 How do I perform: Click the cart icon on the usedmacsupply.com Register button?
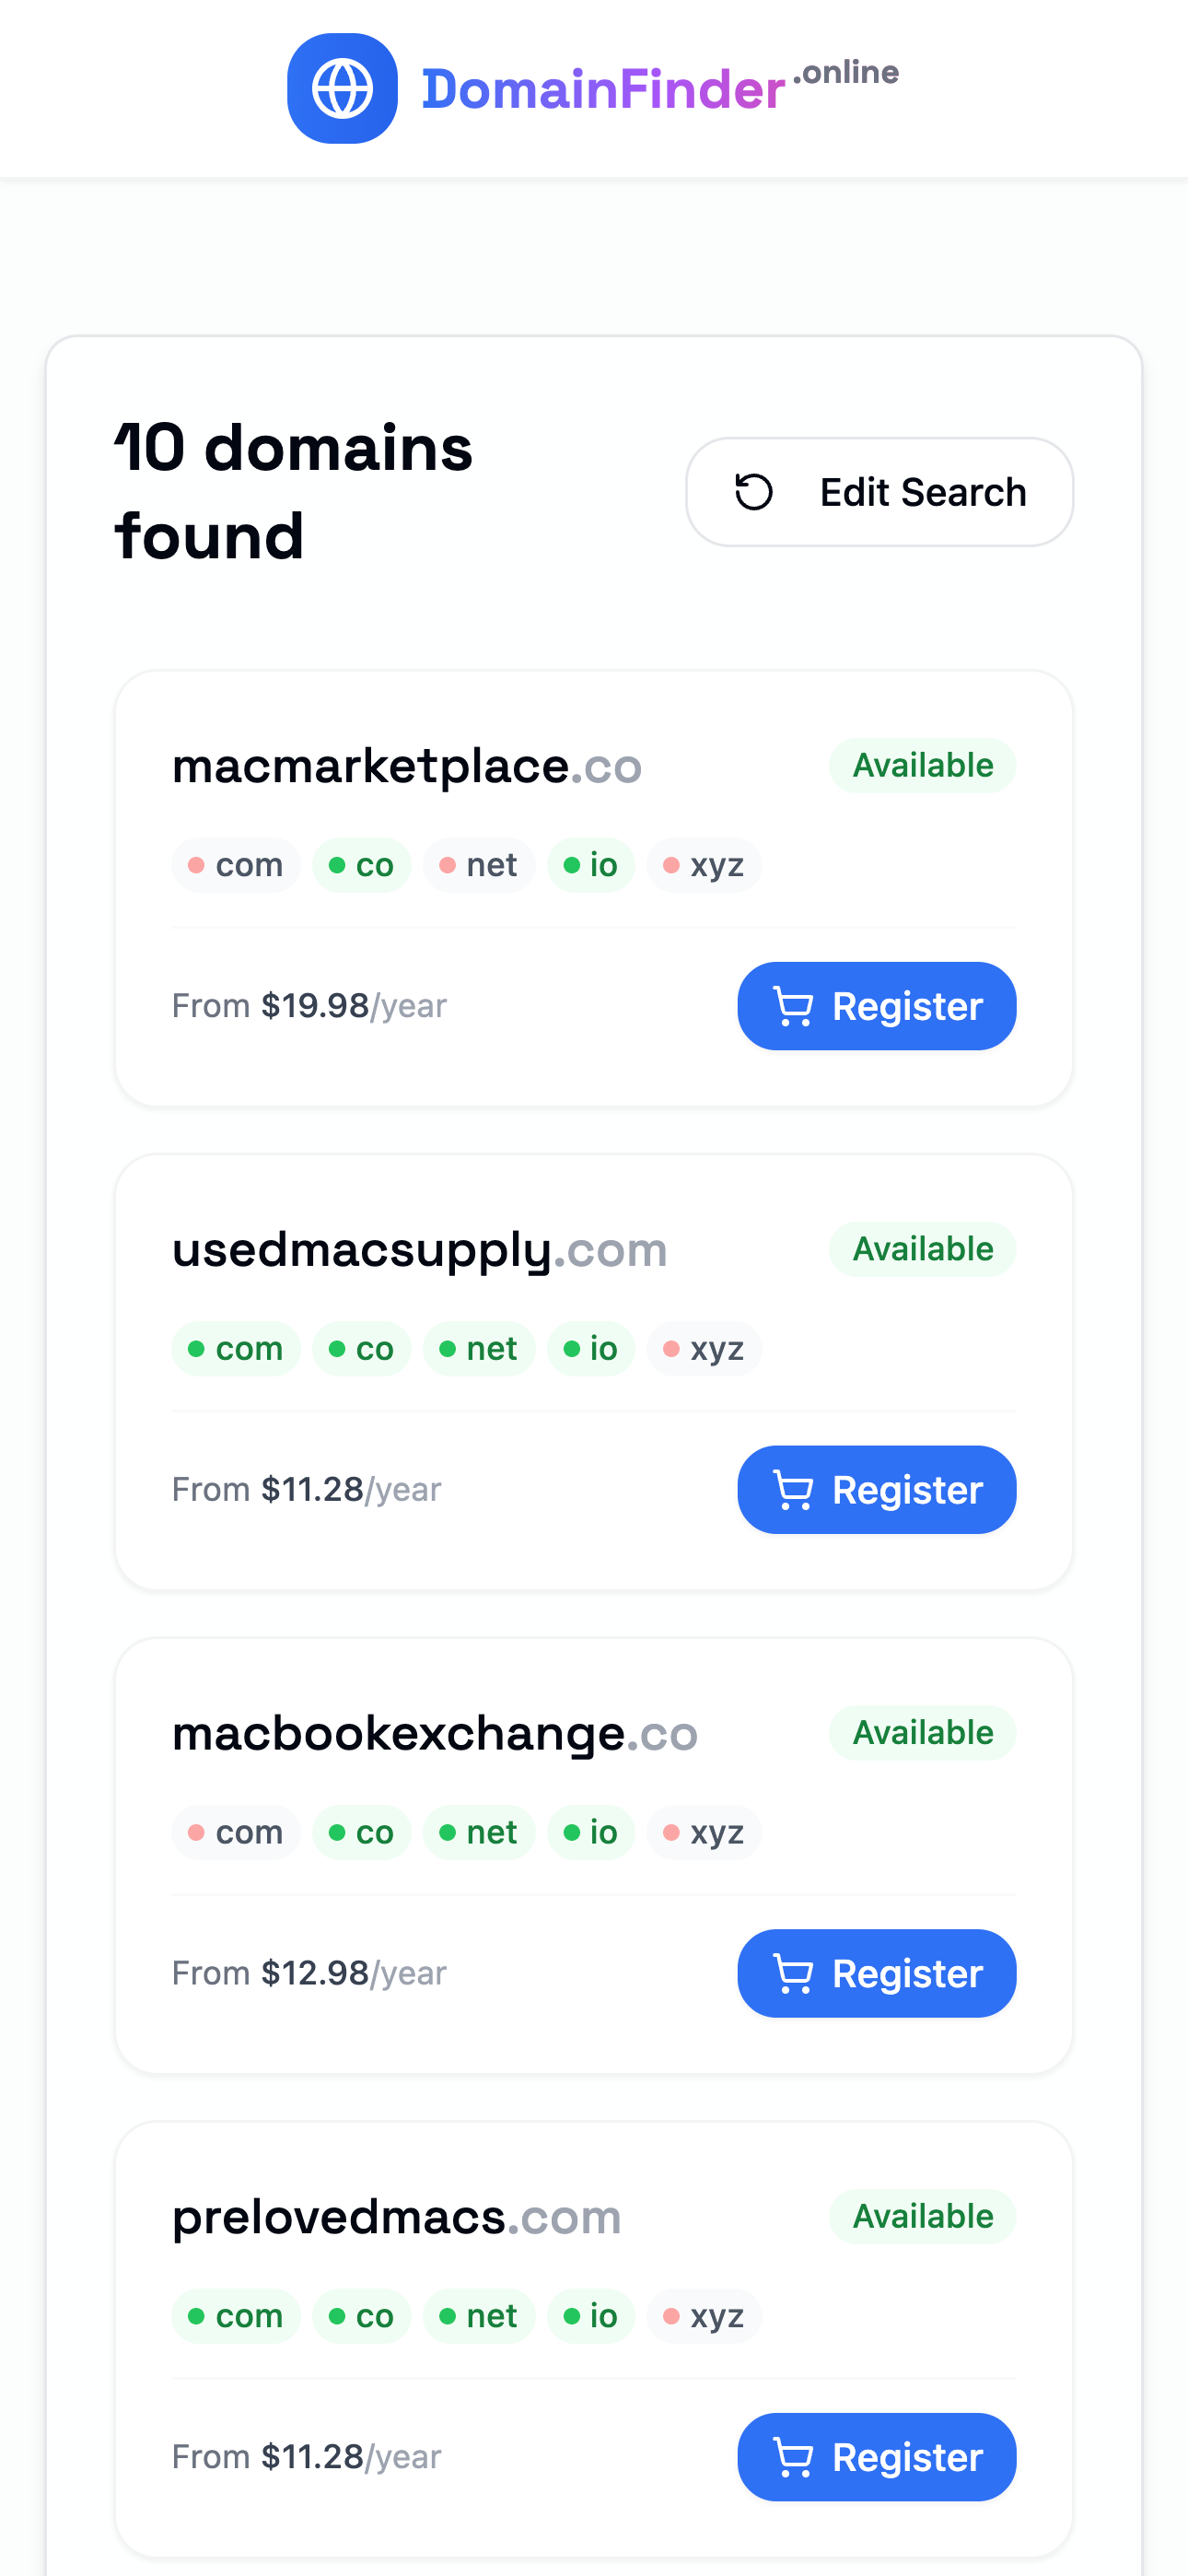pos(794,1490)
